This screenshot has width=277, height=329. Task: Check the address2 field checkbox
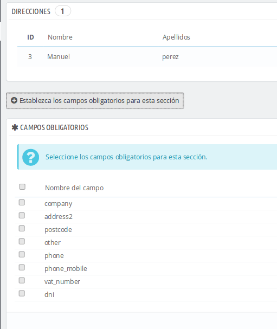(22, 216)
